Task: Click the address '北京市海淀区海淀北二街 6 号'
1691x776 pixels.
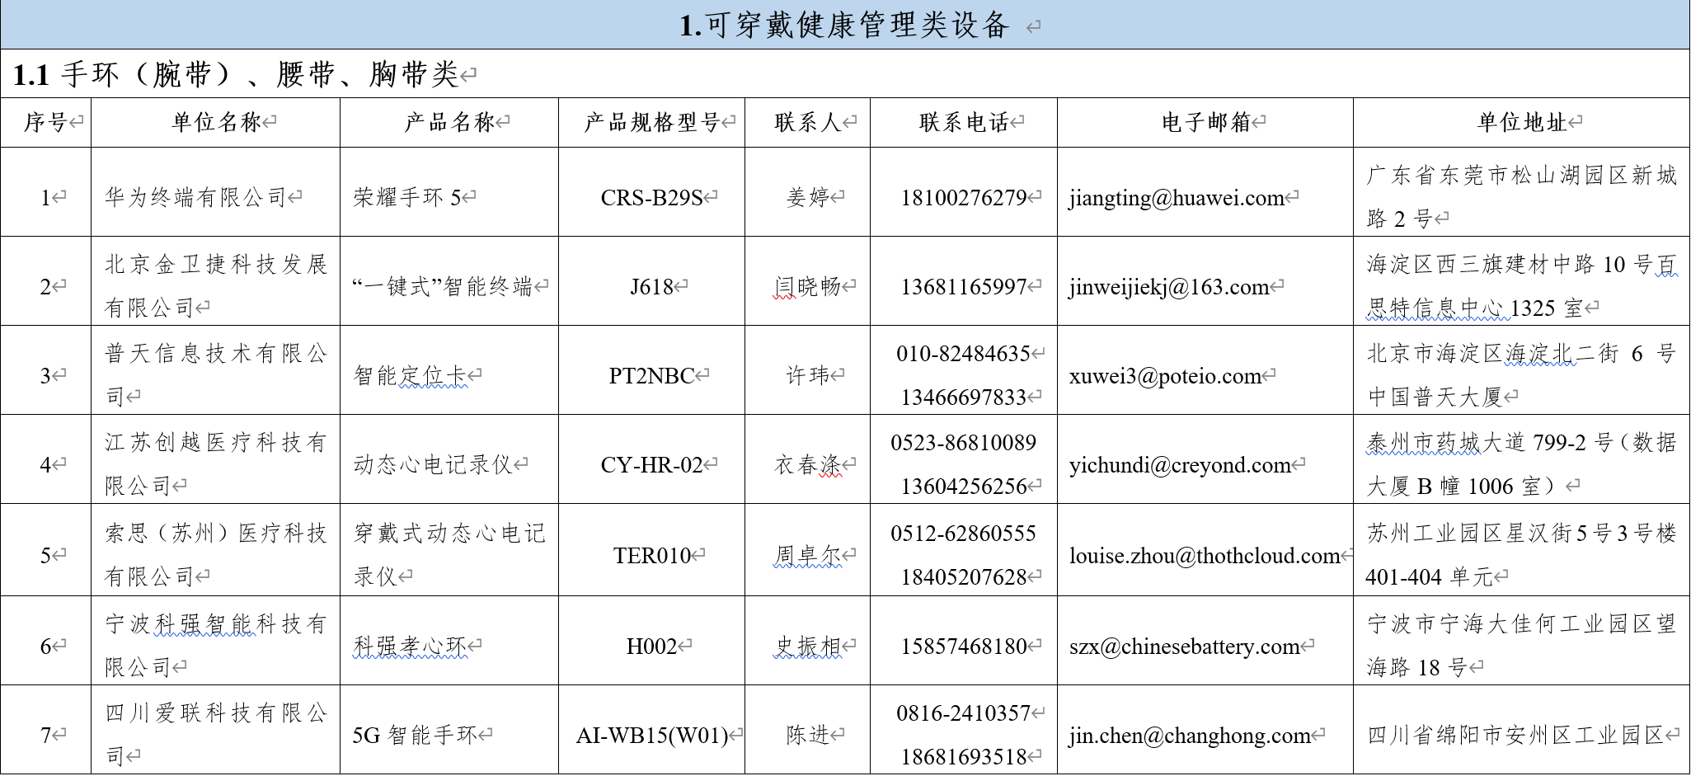Action: [1522, 354]
